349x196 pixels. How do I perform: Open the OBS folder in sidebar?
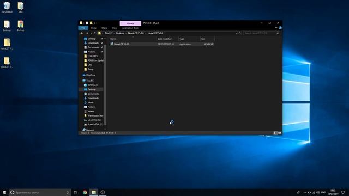click(x=89, y=65)
